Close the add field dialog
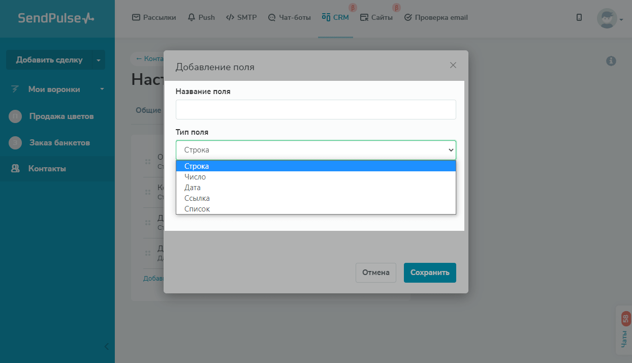Image resolution: width=632 pixels, height=363 pixels. click(x=453, y=65)
